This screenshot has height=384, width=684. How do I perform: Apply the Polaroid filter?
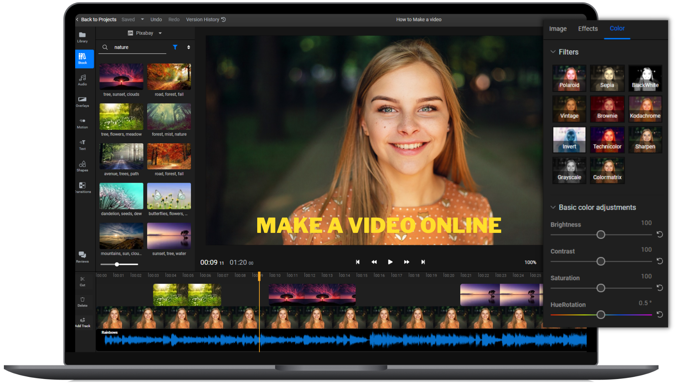coord(569,78)
